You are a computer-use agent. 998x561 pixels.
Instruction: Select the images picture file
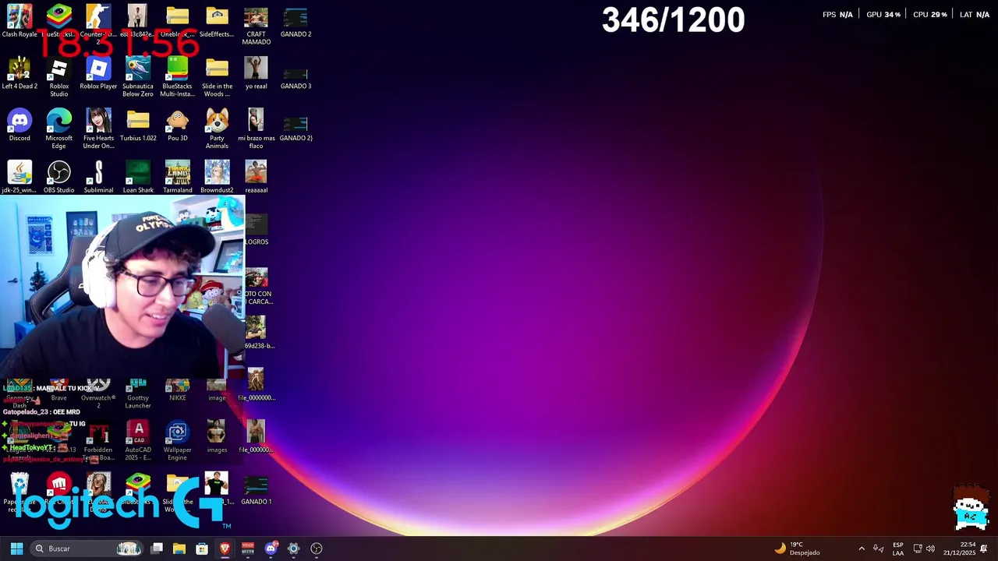tap(217, 437)
